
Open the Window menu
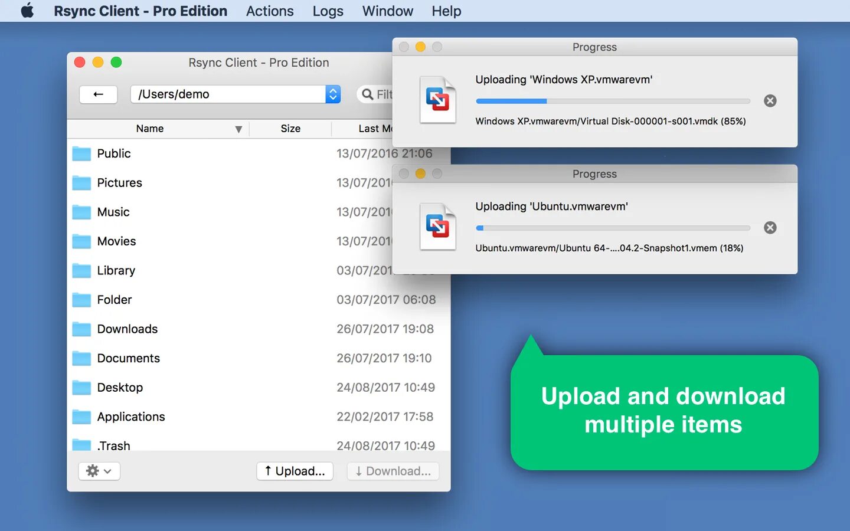[388, 11]
